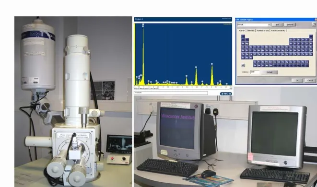Select Ba in the periodic table
The image size is (317, 187).
coord(247,54)
